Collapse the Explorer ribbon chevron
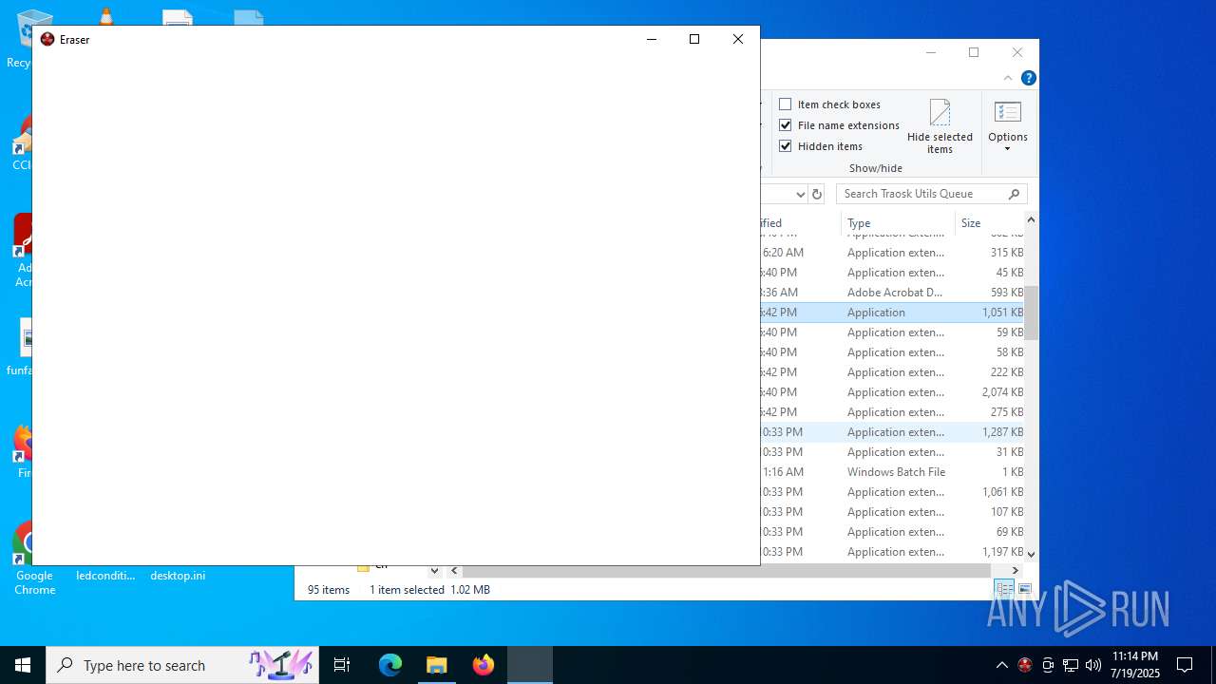 (x=1008, y=78)
